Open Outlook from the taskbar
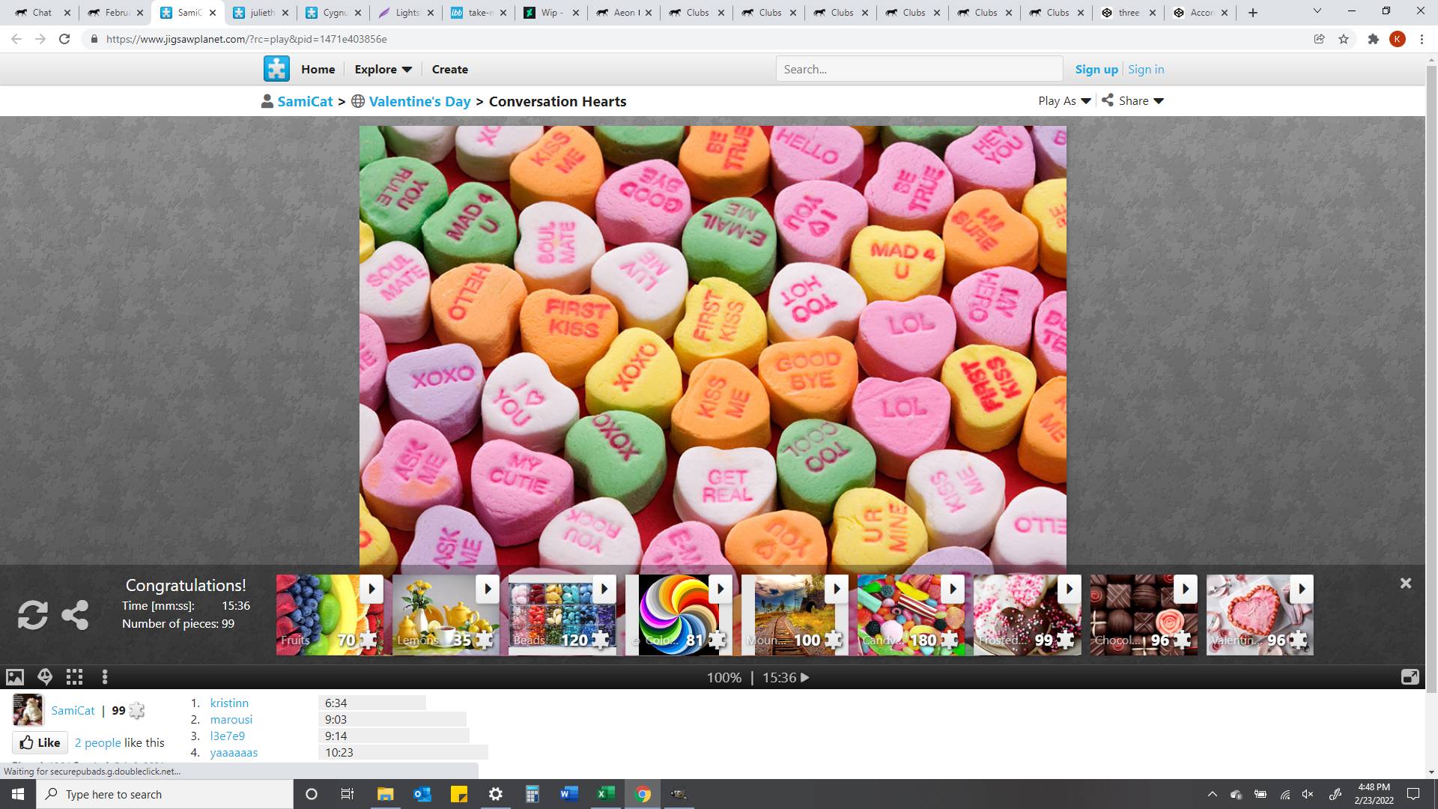Image resolution: width=1438 pixels, height=809 pixels. (422, 794)
